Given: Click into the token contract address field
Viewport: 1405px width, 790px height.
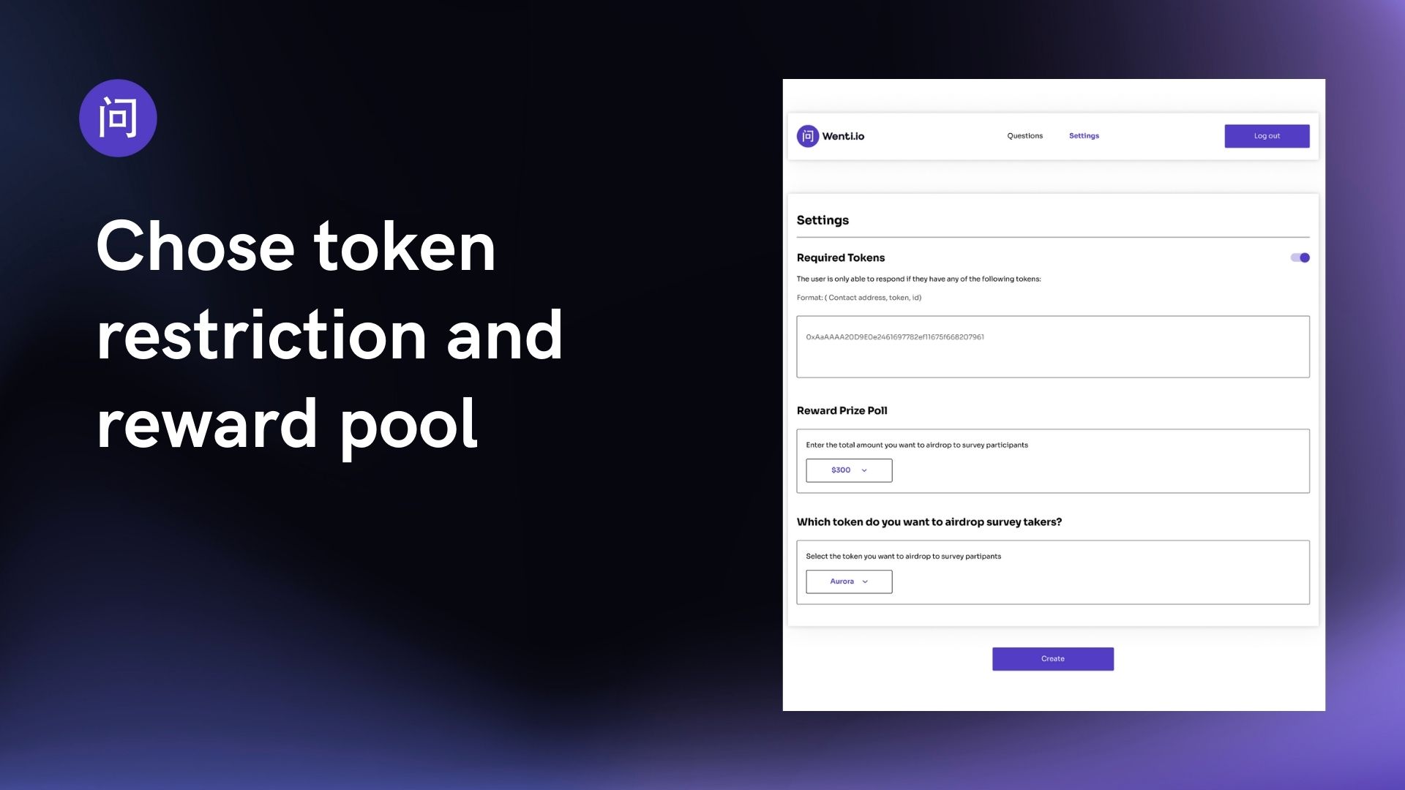Looking at the screenshot, I should tap(1053, 347).
